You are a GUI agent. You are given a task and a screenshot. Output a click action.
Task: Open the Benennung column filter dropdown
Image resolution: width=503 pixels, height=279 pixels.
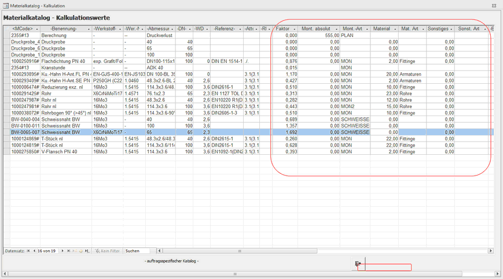[89, 29]
